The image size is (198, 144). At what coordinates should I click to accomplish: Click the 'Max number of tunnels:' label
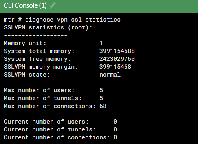click(43, 98)
